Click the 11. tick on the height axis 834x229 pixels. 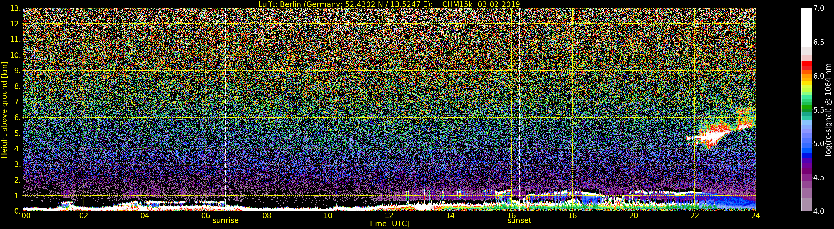point(15,39)
